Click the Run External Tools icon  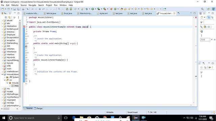tap(105, 9)
